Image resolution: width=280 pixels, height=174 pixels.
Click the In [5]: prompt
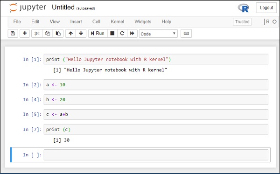(32, 114)
